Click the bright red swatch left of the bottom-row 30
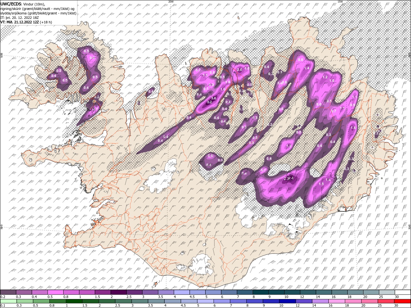 [x=402, y=301]
